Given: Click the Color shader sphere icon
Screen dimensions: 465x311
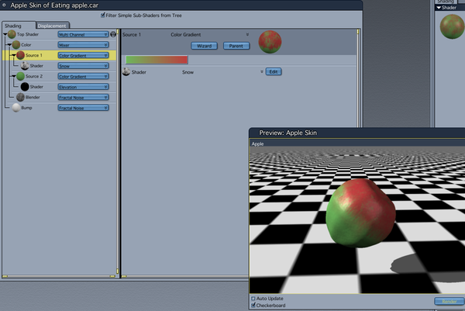Looking at the screenshot, I should pos(16,45).
